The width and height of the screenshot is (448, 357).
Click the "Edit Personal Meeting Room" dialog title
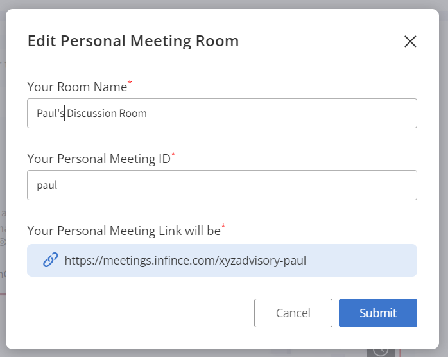click(133, 42)
